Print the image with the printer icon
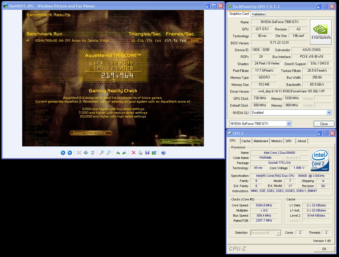Image resolution: width=339 pixels, height=257 pixels. point(140,153)
